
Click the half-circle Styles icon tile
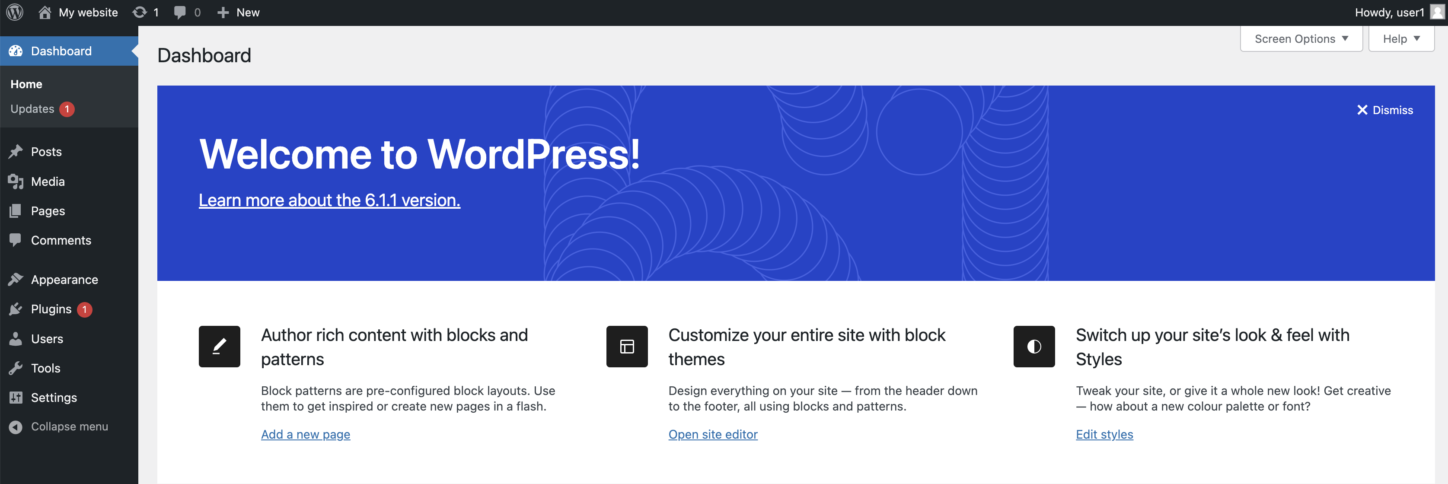[x=1034, y=346]
